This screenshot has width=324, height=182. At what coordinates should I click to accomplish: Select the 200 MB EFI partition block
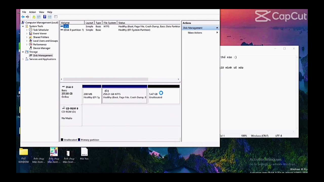92,94
